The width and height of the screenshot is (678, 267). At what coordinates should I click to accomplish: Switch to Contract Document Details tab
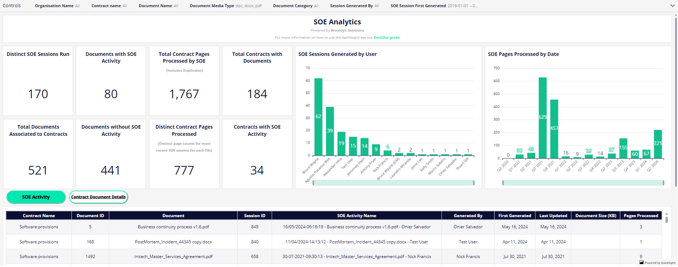click(x=98, y=197)
